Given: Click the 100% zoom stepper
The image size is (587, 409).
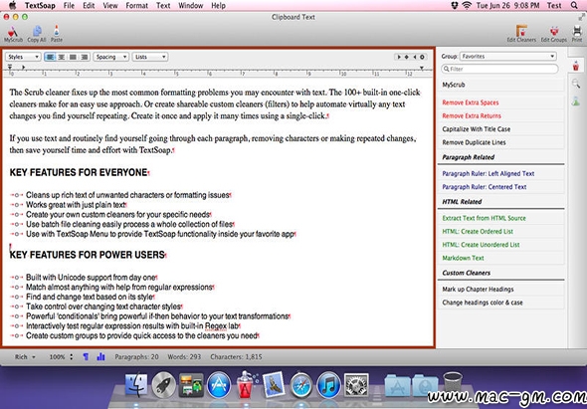Looking at the screenshot, I should click(71, 357).
